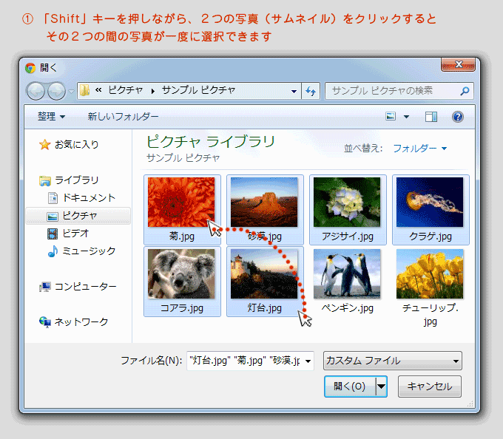503x439 pixels.
Task: Click the ピクチャ ライブラリ heading text
Action: pyautogui.click(x=211, y=142)
